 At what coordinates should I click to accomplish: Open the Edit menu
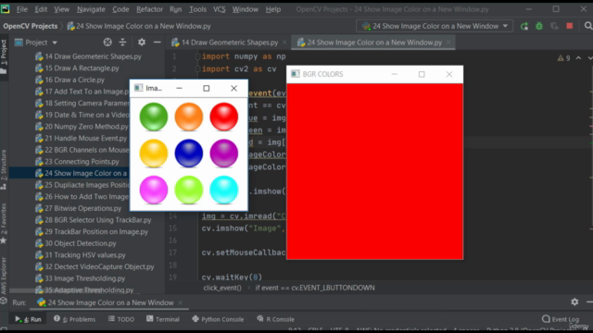tap(41, 9)
